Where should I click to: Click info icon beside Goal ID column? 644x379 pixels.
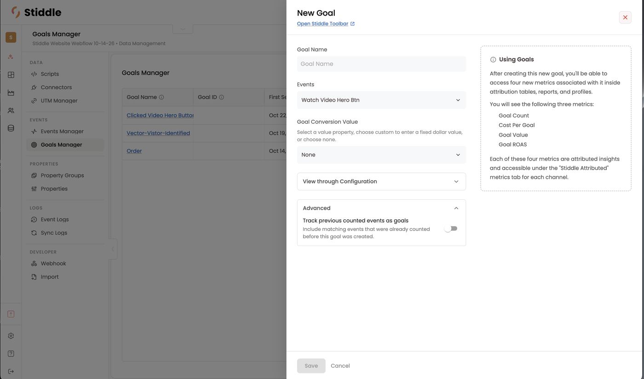coord(221,97)
